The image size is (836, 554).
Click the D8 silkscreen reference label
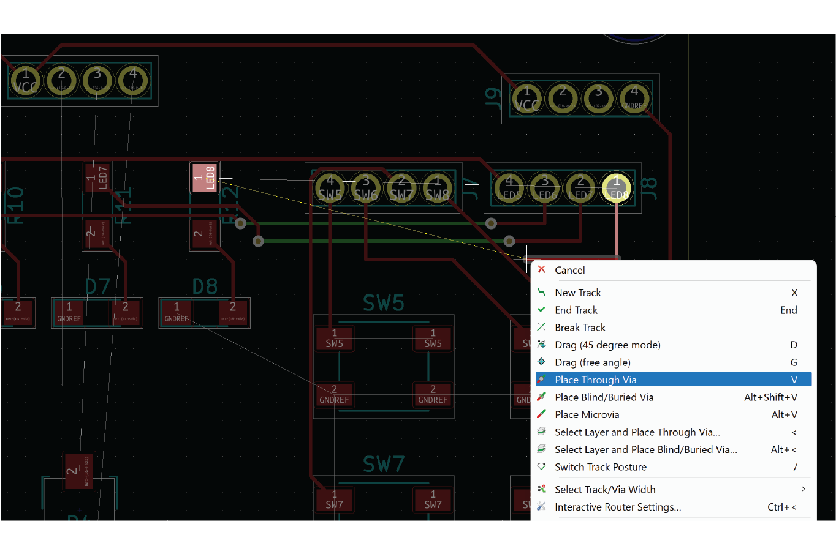point(205,286)
